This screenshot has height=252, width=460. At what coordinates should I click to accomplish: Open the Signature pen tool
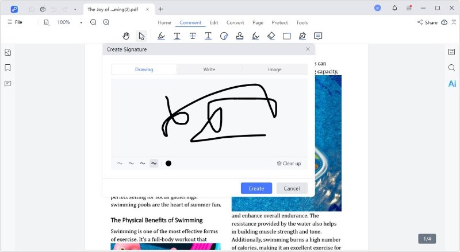click(302, 36)
